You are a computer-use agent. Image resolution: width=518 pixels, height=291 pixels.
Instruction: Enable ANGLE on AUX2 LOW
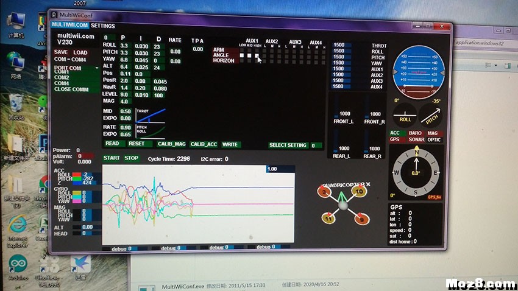[264, 56]
